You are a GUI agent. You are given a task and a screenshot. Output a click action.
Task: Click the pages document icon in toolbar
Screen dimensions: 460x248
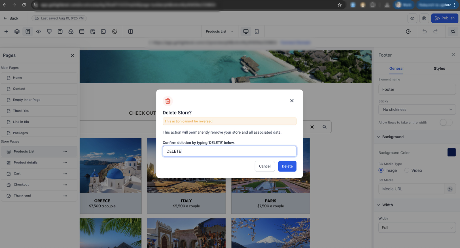28,31
